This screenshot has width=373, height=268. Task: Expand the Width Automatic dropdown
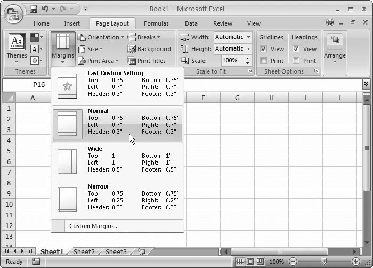click(x=249, y=37)
